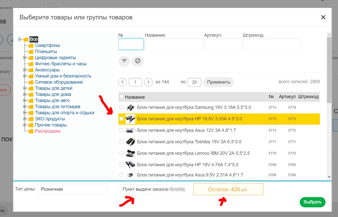This screenshot has height=217, width=338.
Task: Open the Смартфоны folder
Action: [x=47, y=45]
